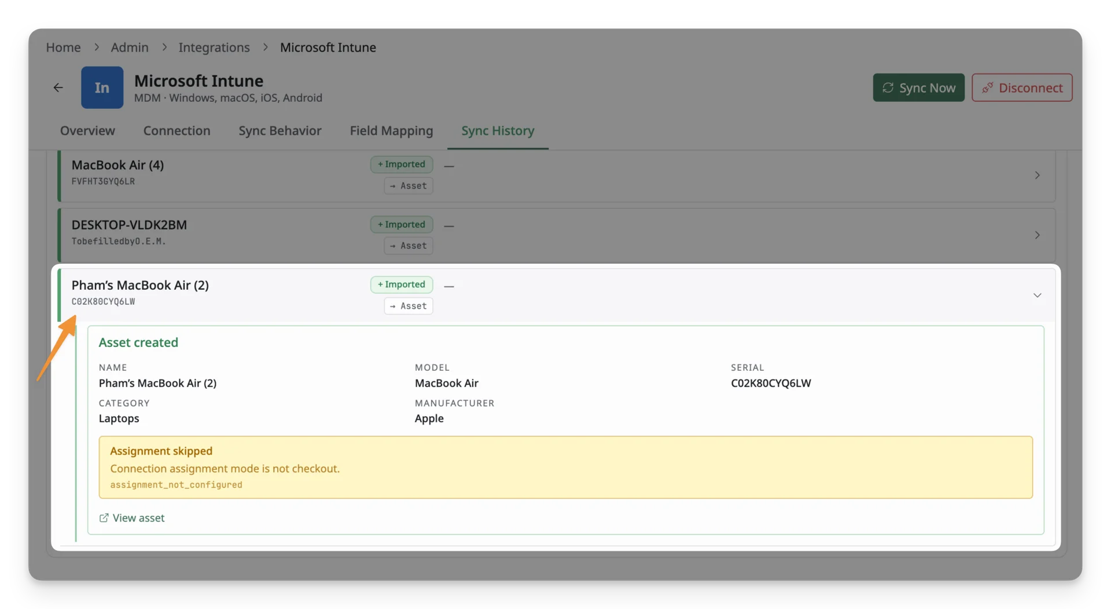
Task: Switch to the Connection tab
Action: 176,131
